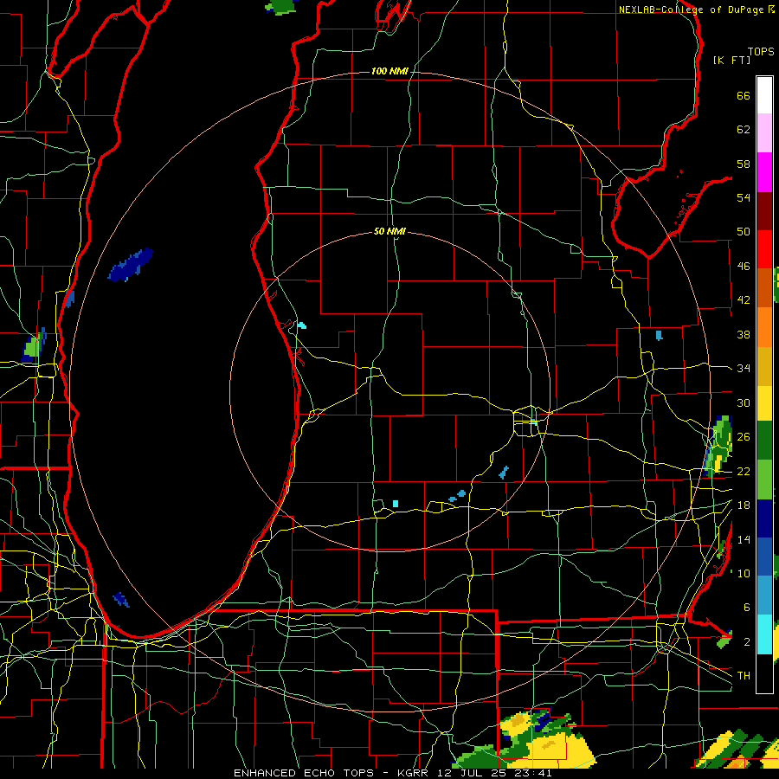The image size is (779, 779).
Task: Click the TOPS legend title
Action: coord(761,52)
